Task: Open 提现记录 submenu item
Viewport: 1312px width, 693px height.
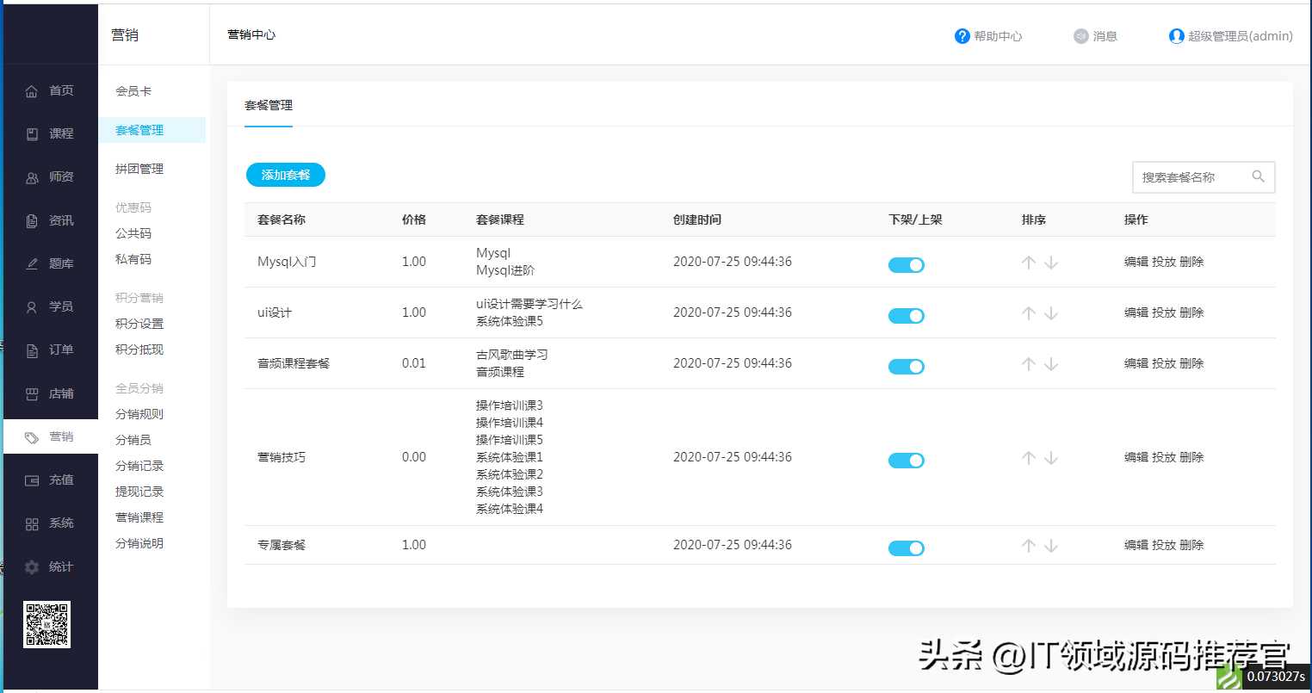Action: [x=139, y=492]
